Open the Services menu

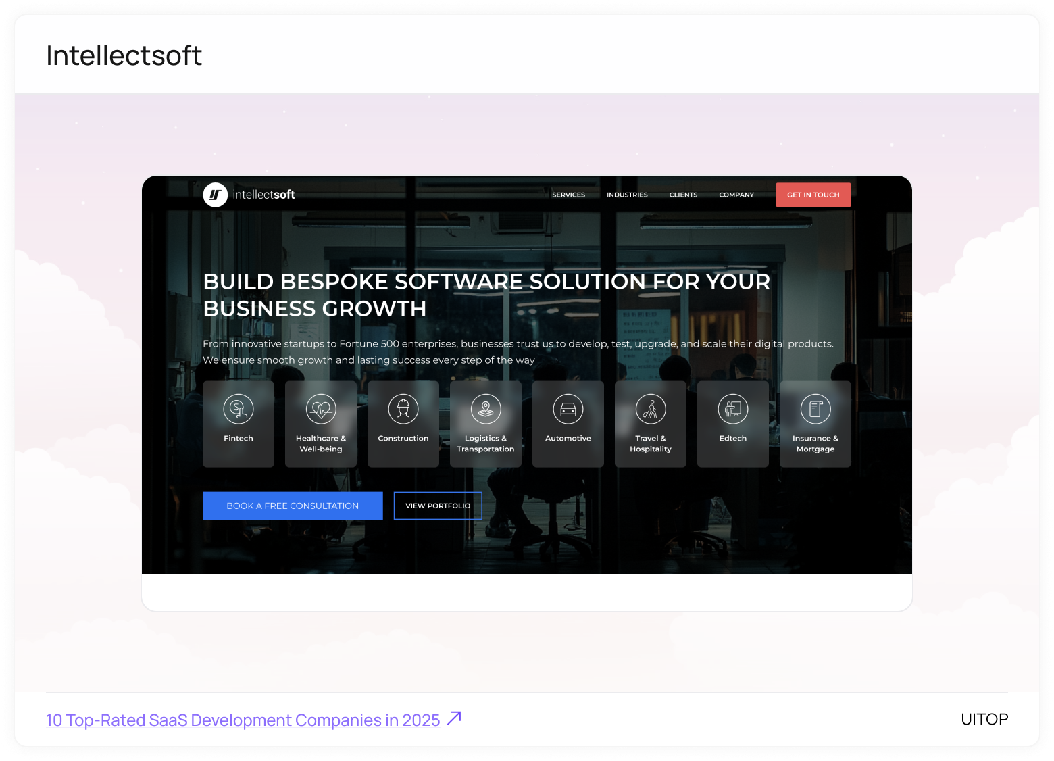569,195
